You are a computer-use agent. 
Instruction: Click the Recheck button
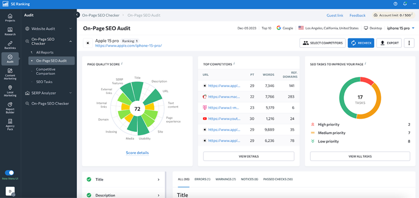point(361,43)
